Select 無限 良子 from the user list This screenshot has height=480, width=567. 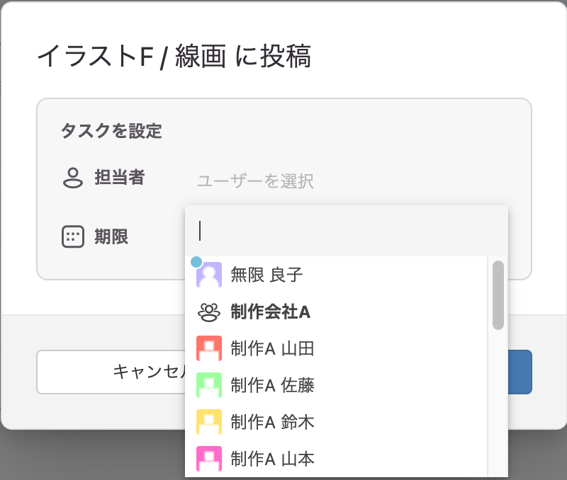tap(336, 275)
